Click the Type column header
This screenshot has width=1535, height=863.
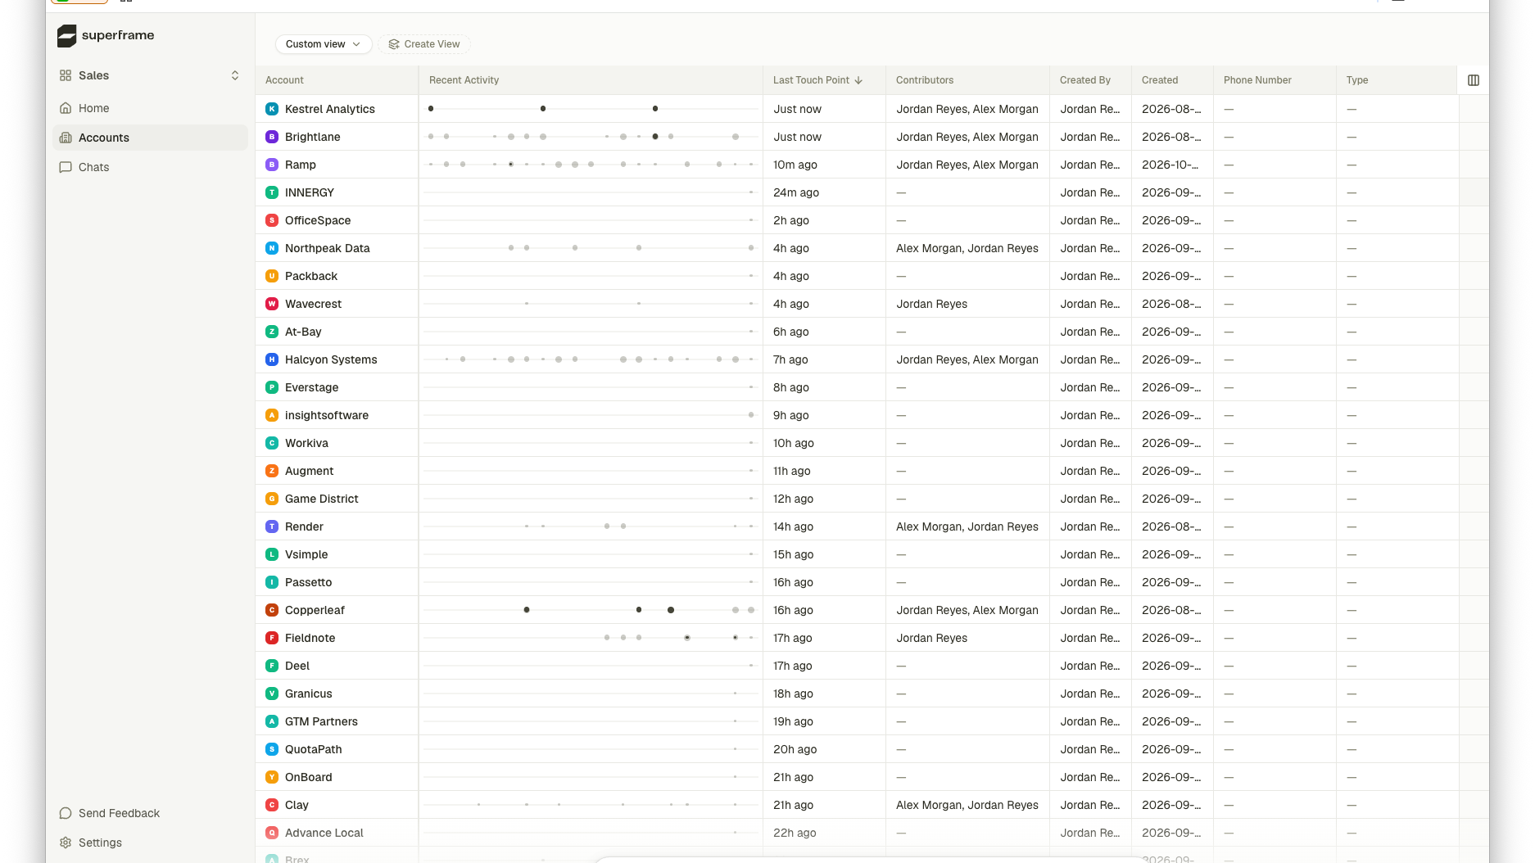coord(1397,80)
